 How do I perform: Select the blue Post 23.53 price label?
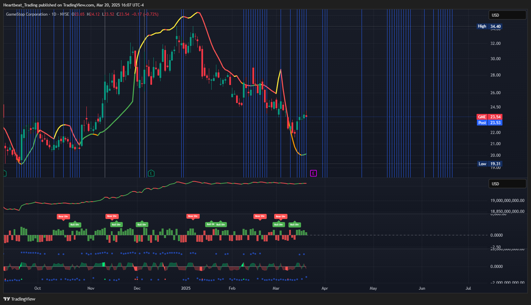click(489, 122)
